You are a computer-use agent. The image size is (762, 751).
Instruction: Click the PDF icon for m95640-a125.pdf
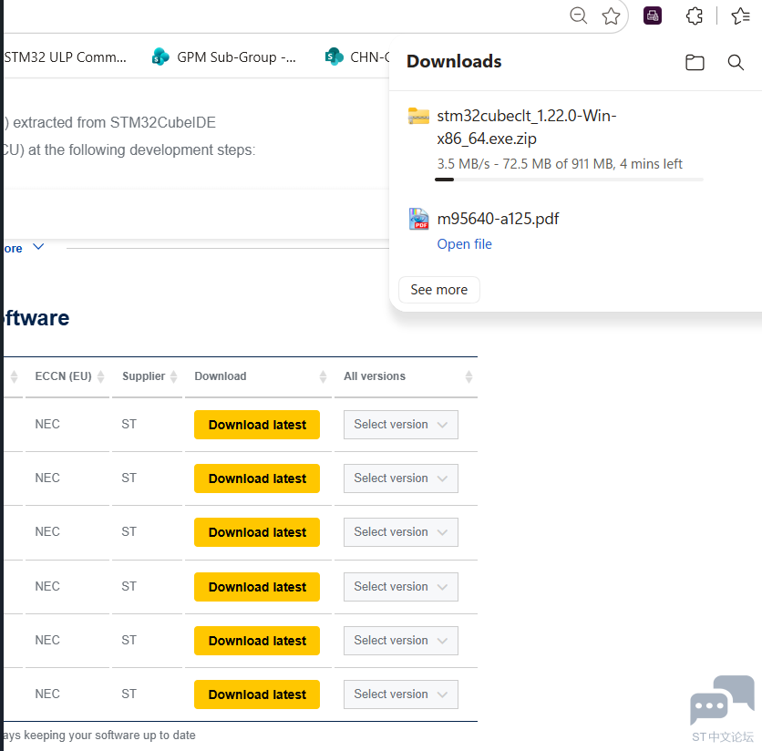pos(418,219)
